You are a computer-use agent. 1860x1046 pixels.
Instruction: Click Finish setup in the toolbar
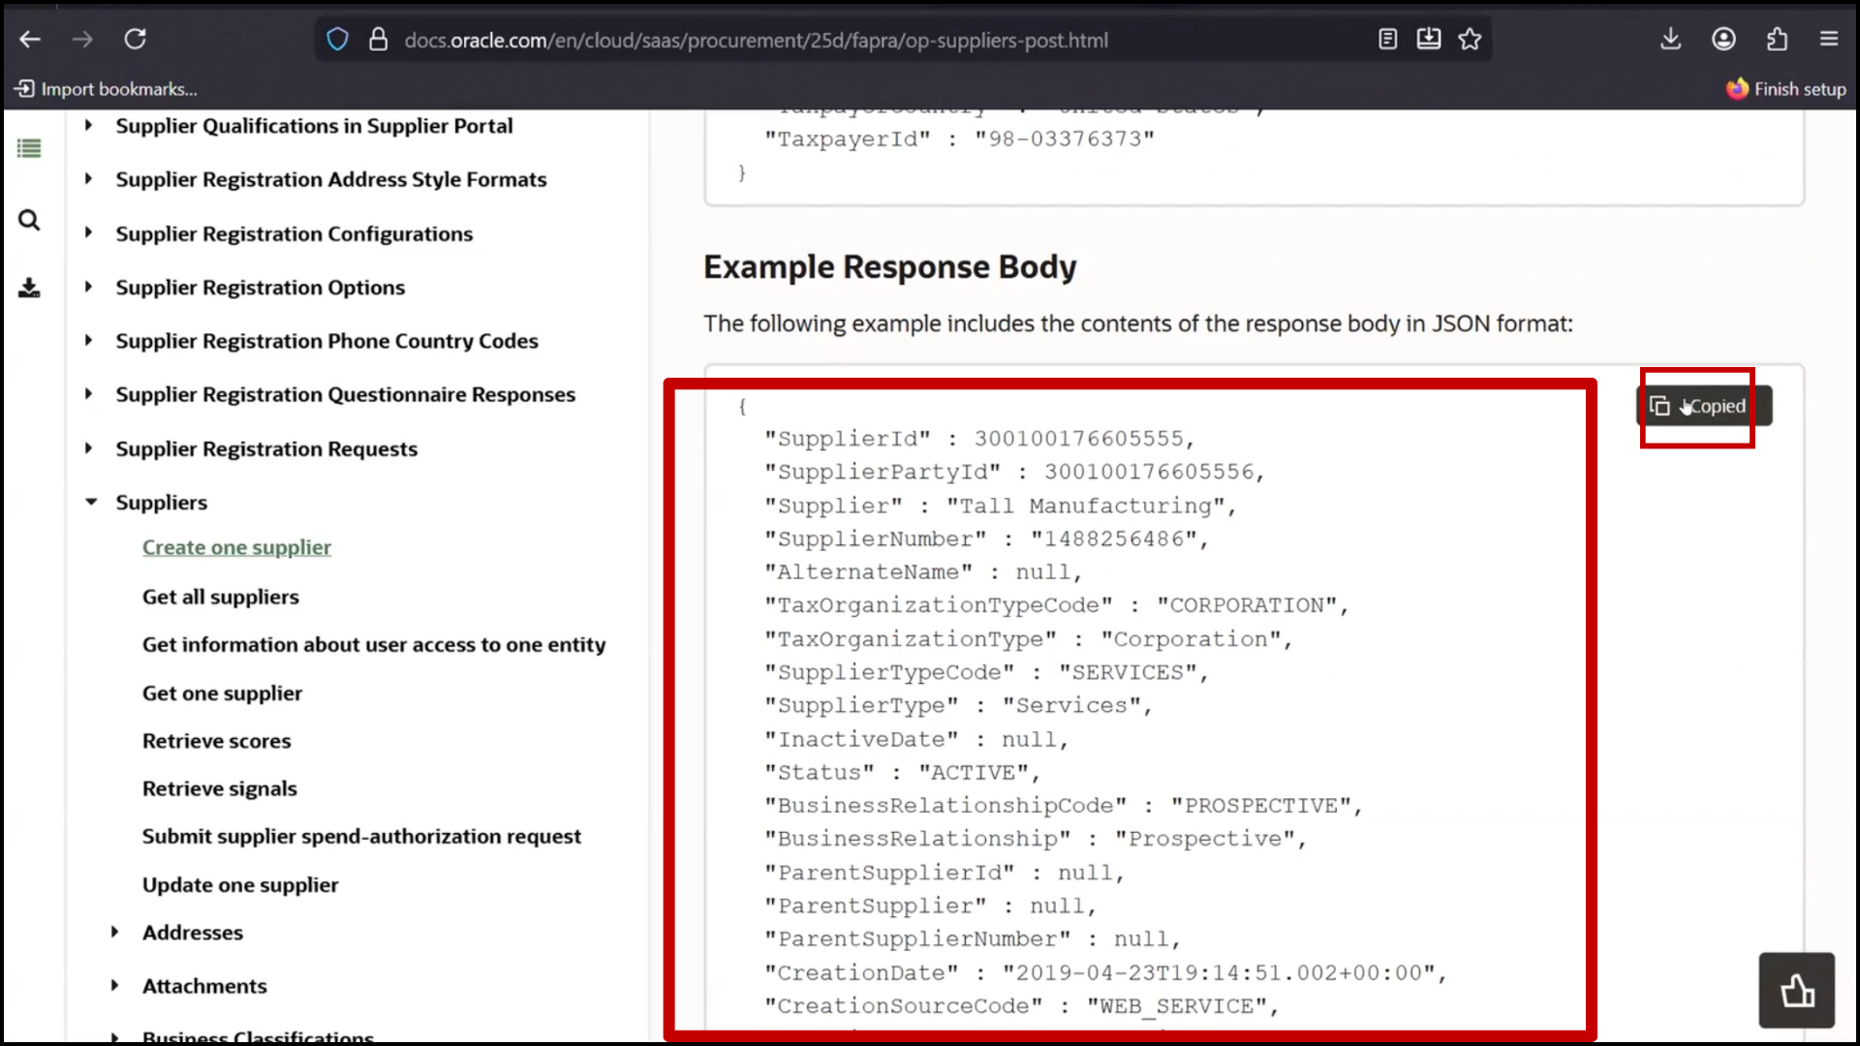(x=1786, y=89)
